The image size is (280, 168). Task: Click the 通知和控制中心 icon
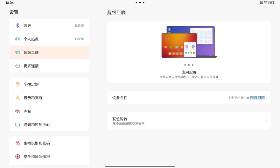tap(17, 125)
